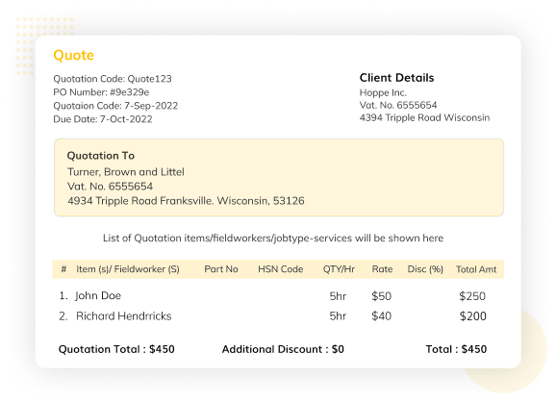Click the Total Amt column header
Screen dimensions: 556x403
[476, 269]
